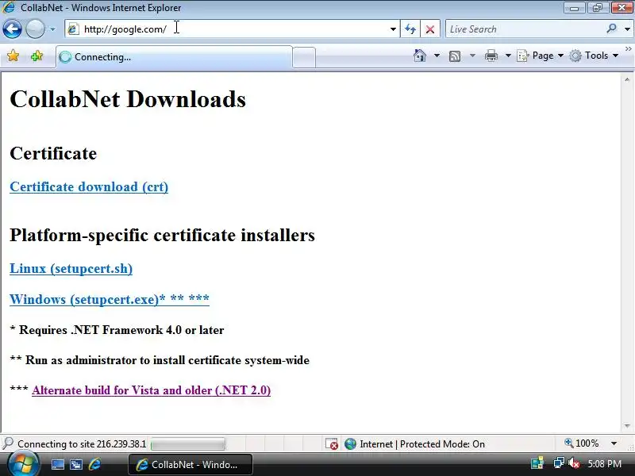Screen dimensions: 635x476
Task: Click the scrollbar down arrow
Action: (x=627, y=426)
